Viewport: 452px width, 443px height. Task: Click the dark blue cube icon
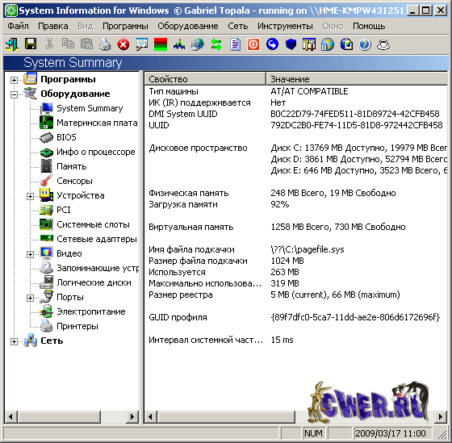pos(291,44)
